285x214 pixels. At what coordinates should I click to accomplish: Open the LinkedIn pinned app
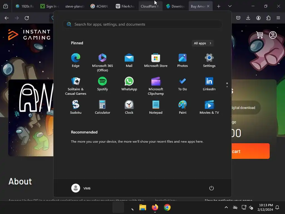pyautogui.click(x=209, y=84)
